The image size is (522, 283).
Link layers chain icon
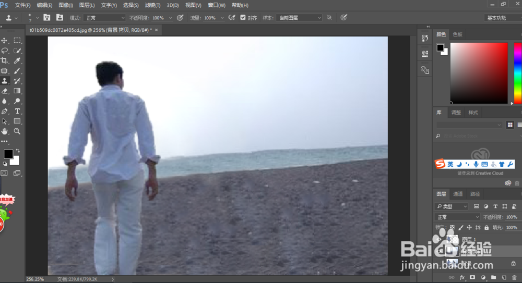pyautogui.click(x=452, y=277)
